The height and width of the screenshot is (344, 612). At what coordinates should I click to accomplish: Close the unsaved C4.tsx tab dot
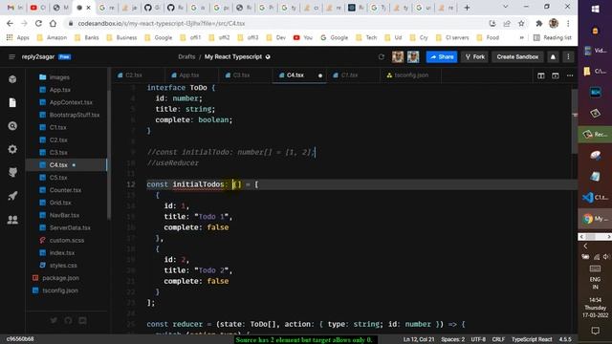point(320,75)
